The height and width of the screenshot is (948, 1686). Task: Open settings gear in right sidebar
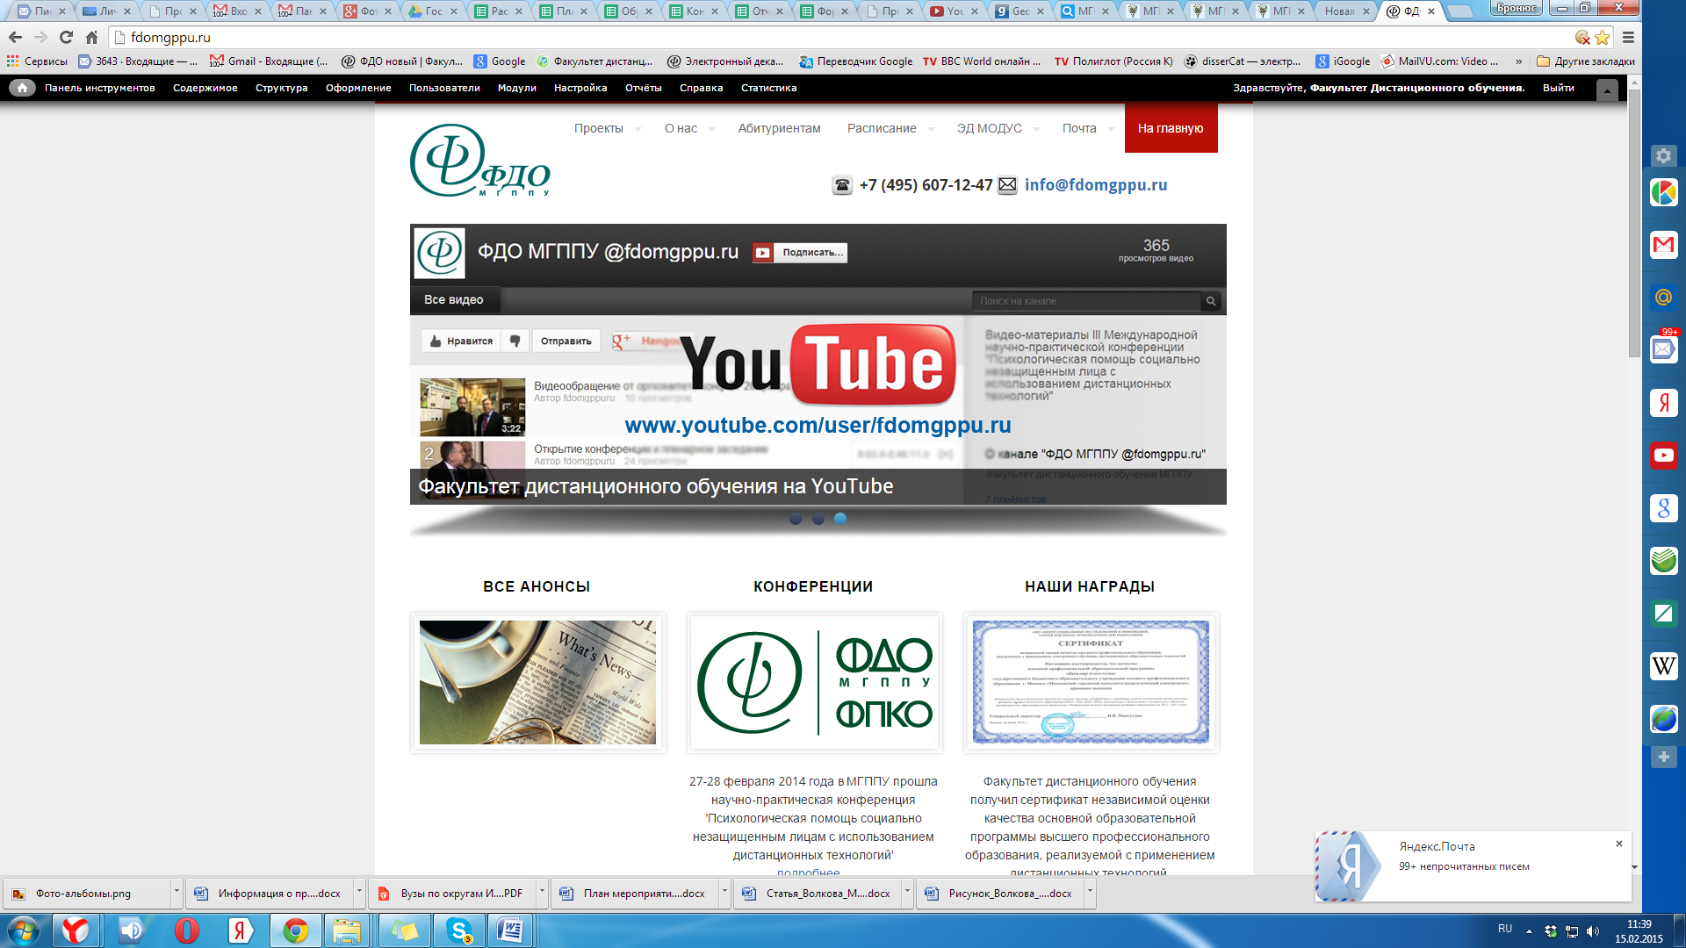tap(1663, 156)
